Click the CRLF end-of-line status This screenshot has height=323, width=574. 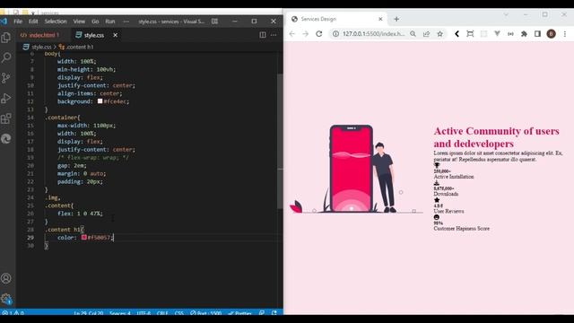pos(162,313)
